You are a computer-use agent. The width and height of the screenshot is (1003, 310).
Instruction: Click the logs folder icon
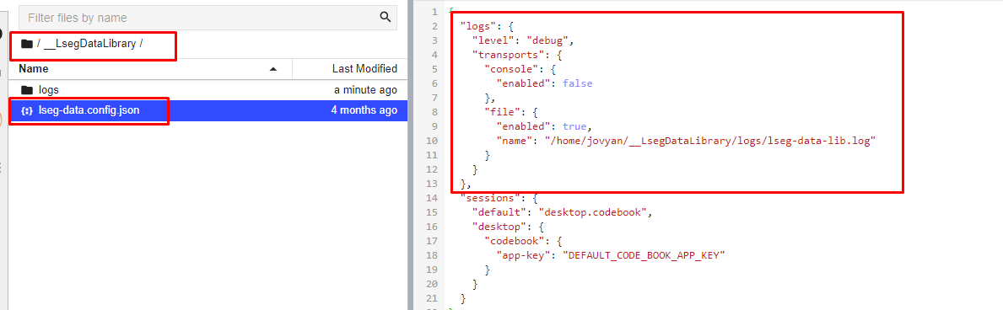click(27, 90)
